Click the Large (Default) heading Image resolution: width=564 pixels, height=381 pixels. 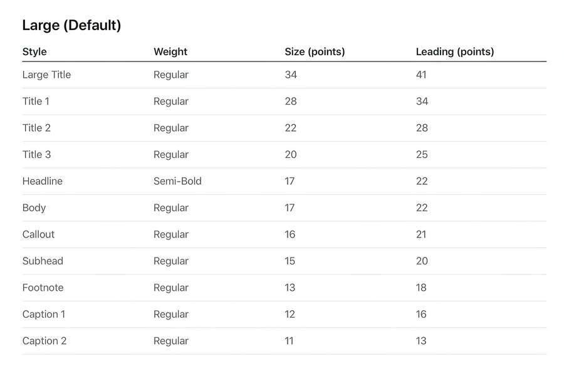pyautogui.click(x=71, y=26)
